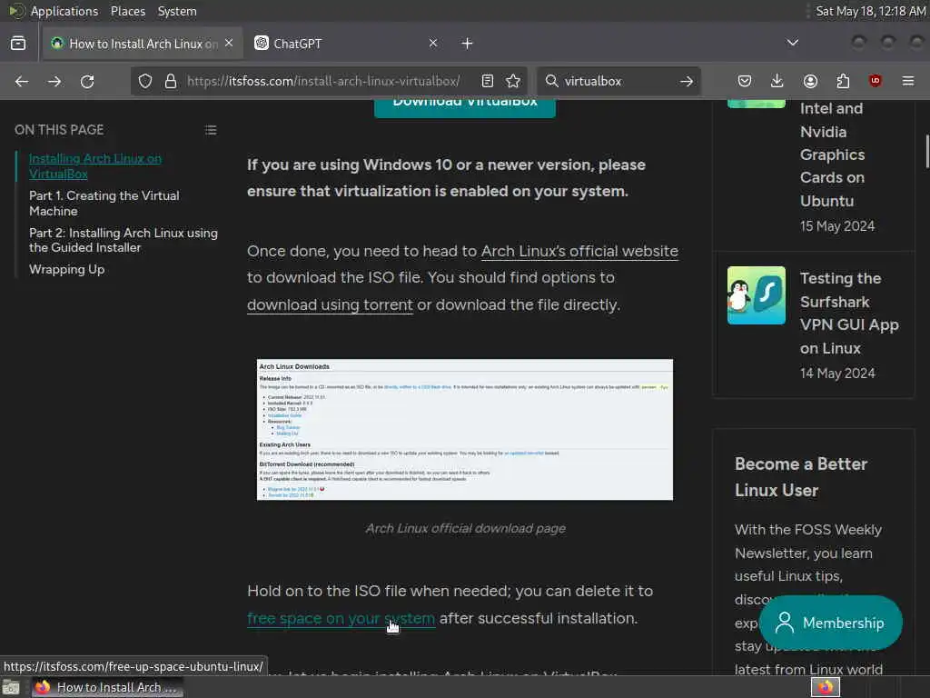Image resolution: width=930 pixels, height=698 pixels.
Task: Open the Surfshark VPN article thumbnail
Action: point(757,295)
